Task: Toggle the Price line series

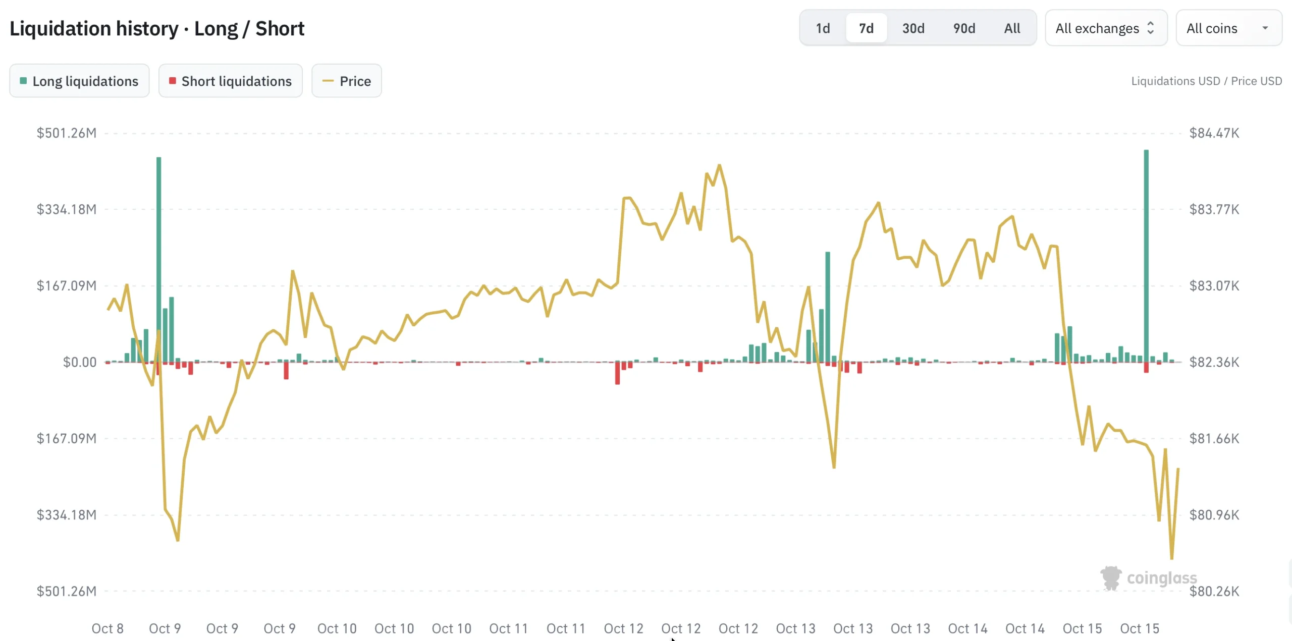Action: tap(347, 81)
